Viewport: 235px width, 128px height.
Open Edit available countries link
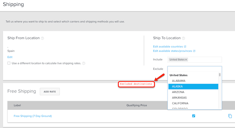coord(168,47)
